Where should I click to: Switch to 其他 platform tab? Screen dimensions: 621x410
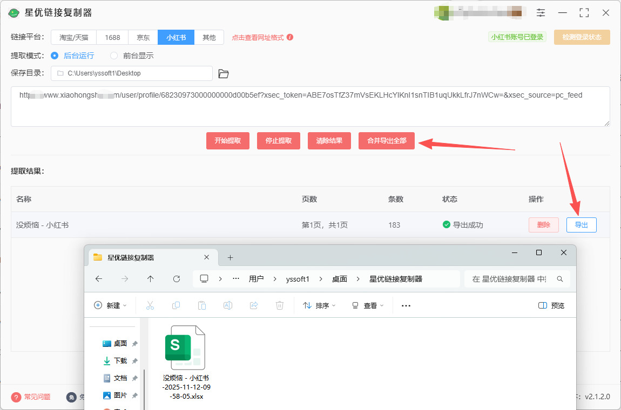click(x=209, y=38)
